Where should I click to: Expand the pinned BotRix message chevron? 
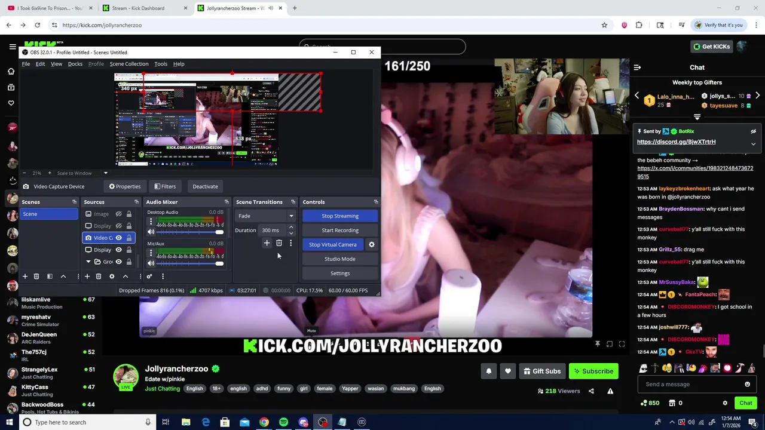753,144
